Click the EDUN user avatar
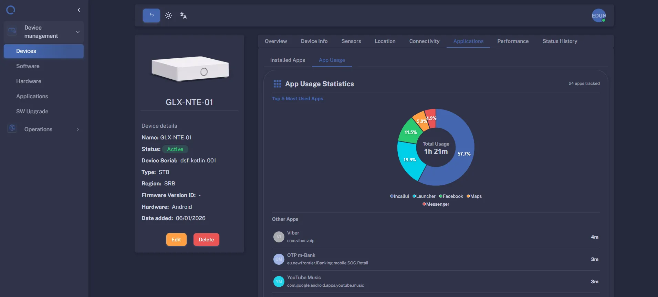658x297 pixels. coord(598,15)
